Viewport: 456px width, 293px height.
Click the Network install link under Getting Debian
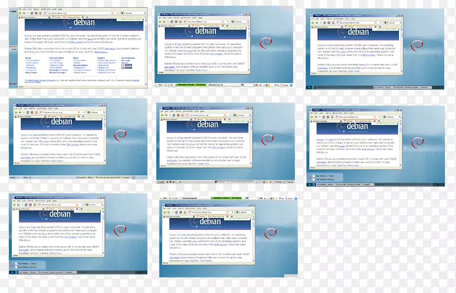[56, 65]
